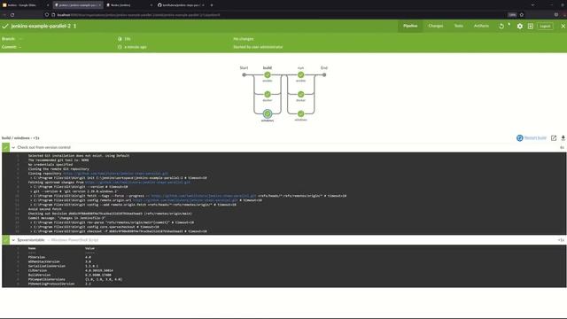Click the Logout button

(x=545, y=26)
